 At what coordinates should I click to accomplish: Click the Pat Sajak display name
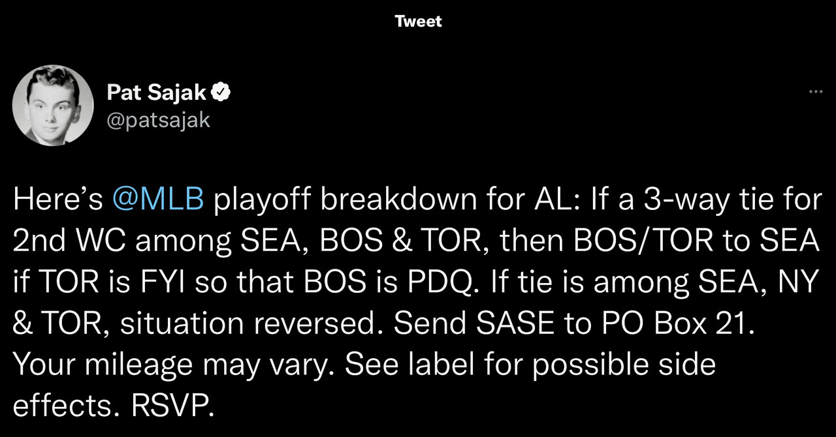[157, 93]
